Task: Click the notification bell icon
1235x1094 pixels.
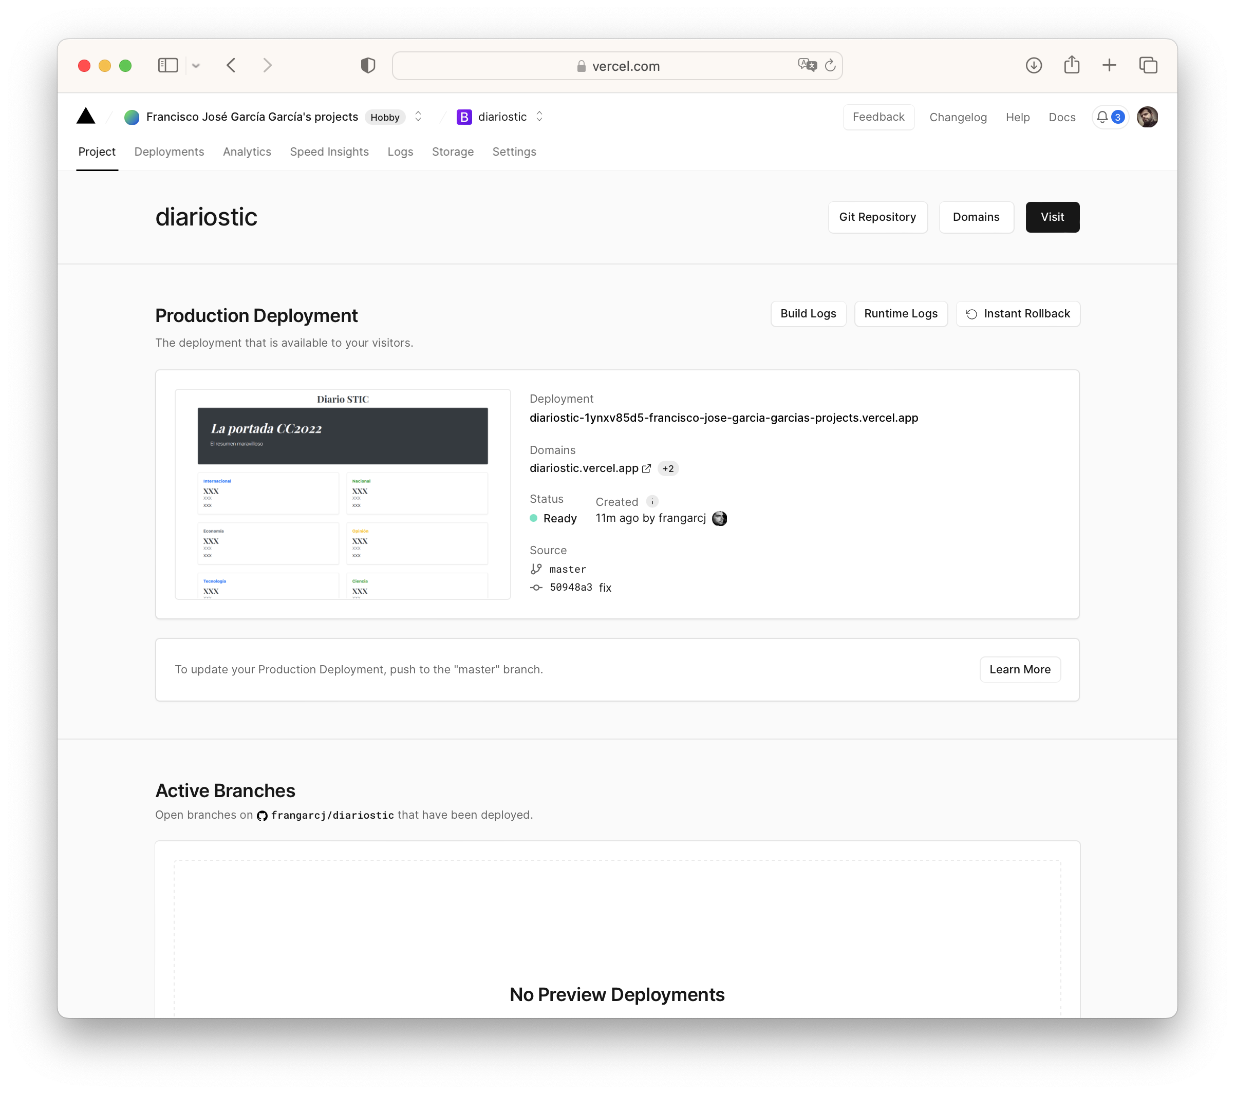Action: 1103,117
